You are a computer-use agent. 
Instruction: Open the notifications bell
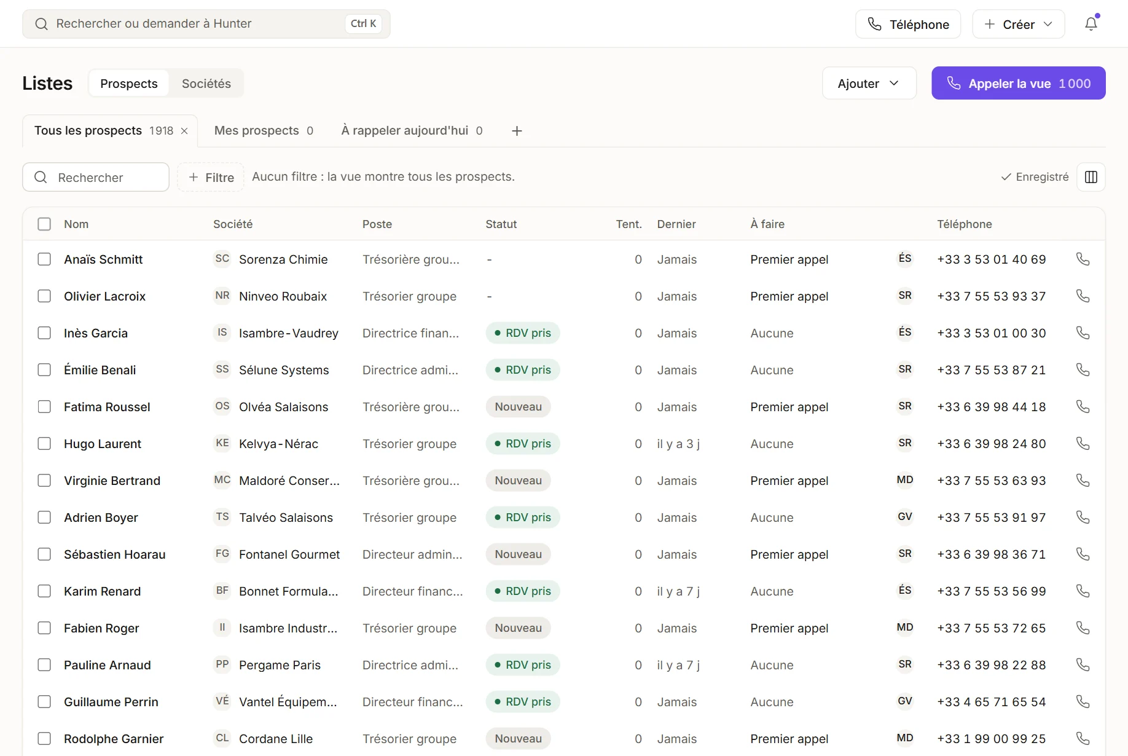(1091, 24)
